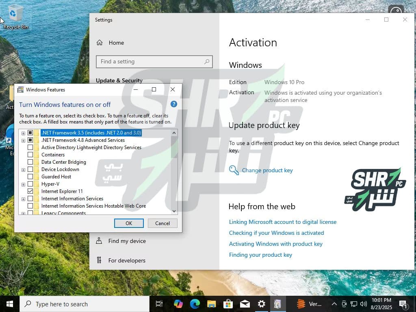Image resolution: width=416 pixels, height=312 pixels.
Task: Click the Change product key link
Action: click(x=267, y=170)
